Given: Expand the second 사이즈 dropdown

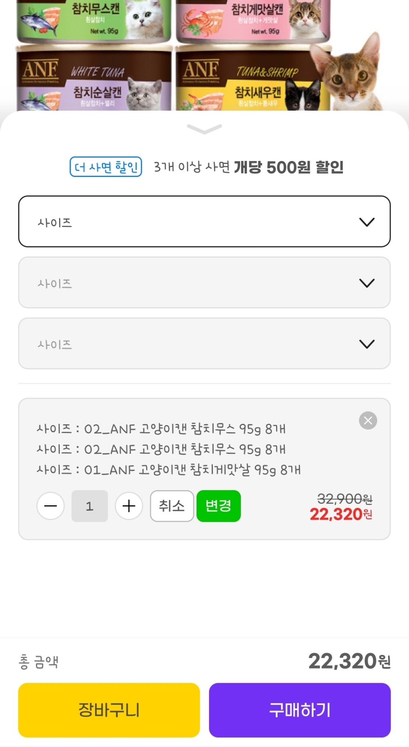Looking at the screenshot, I should click(x=204, y=283).
